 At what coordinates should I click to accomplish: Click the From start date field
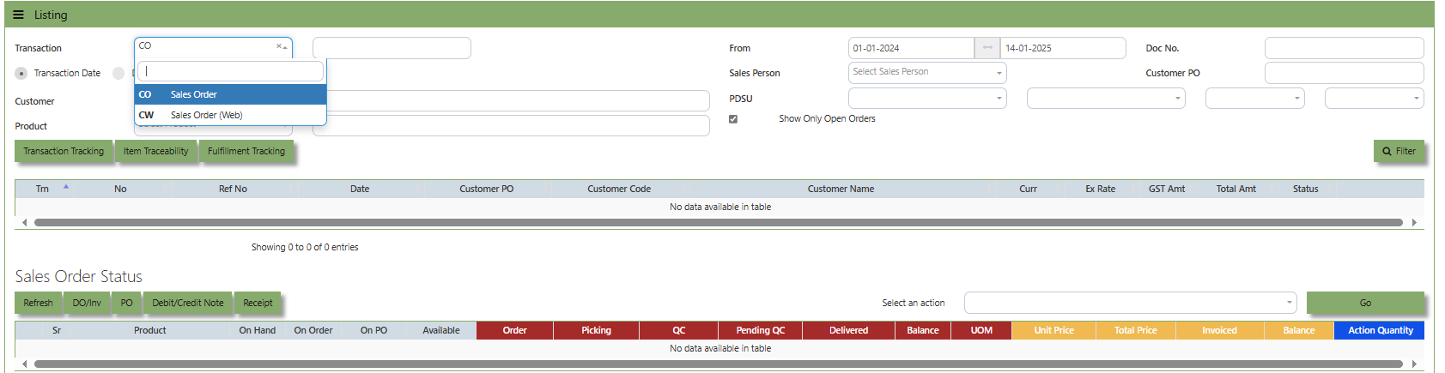pos(911,48)
